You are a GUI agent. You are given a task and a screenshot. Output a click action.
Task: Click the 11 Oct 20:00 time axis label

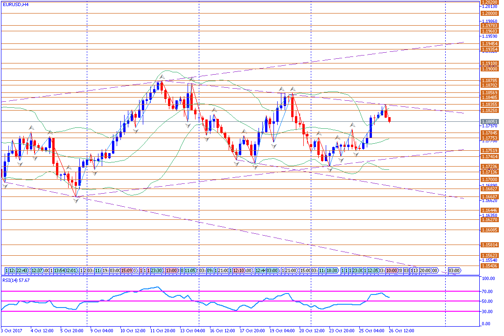click(x=163, y=330)
